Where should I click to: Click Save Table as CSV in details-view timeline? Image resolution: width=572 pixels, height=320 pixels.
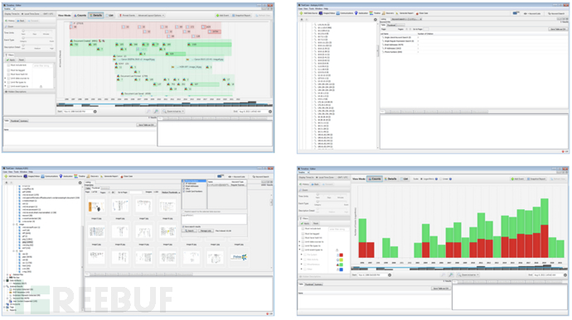(146, 125)
